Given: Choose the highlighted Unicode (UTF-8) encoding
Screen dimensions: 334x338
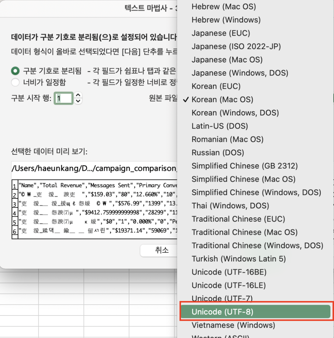Looking at the screenshot, I should tap(255, 312).
